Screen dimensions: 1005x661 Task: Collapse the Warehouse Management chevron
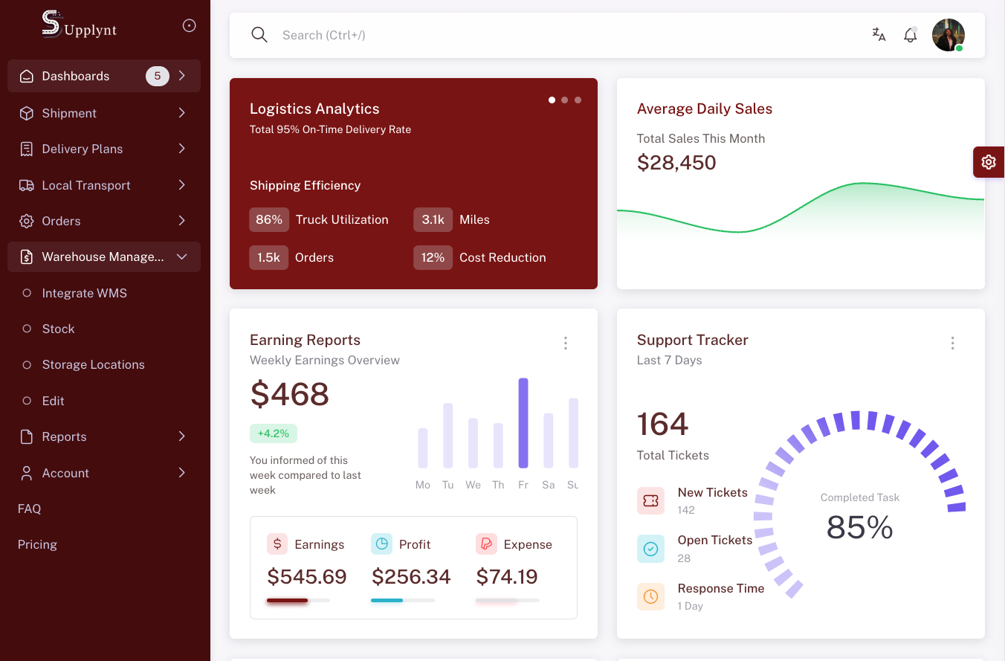tap(182, 257)
